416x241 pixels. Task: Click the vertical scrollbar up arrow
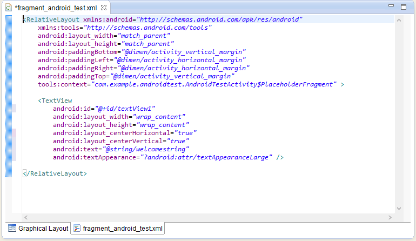[398, 20]
